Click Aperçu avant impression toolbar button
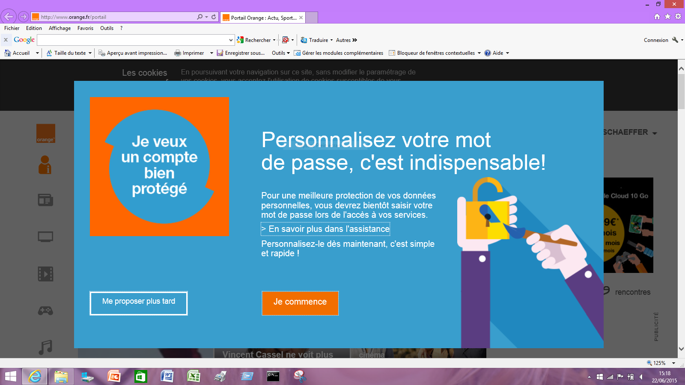 133,53
